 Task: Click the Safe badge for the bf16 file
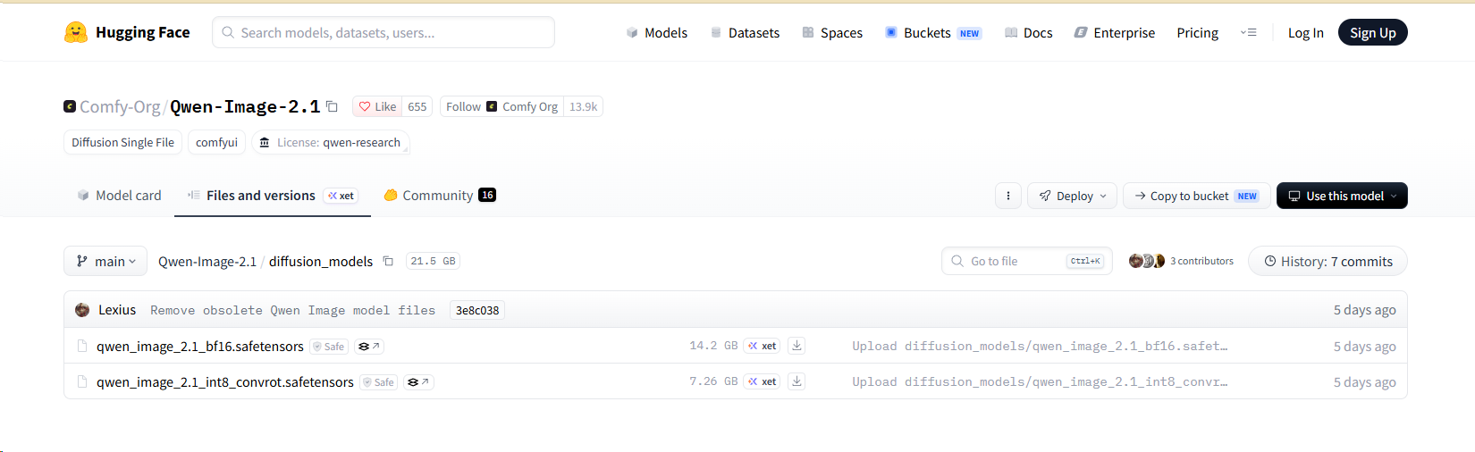[x=329, y=347]
